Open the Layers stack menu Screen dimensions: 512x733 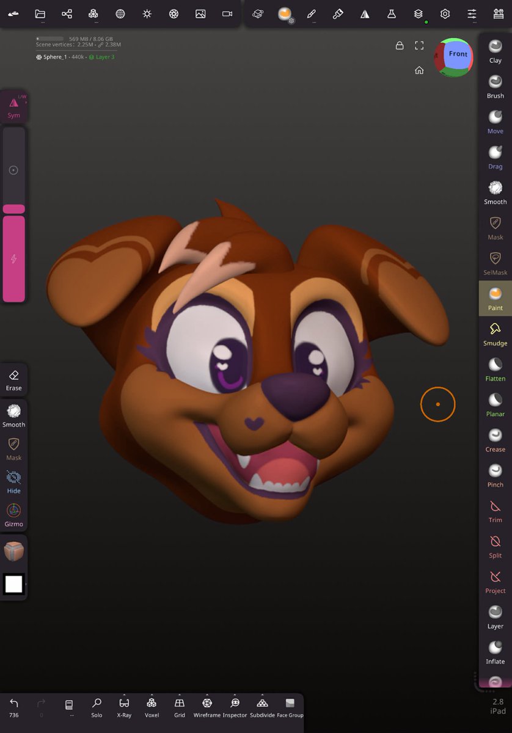419,13
